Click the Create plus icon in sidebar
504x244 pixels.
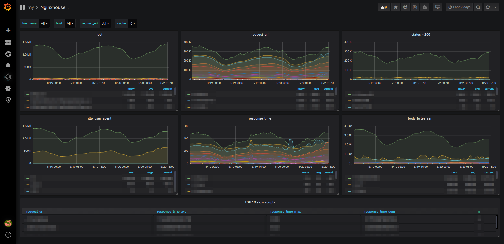pyautogui.click(x=8, y=30)
